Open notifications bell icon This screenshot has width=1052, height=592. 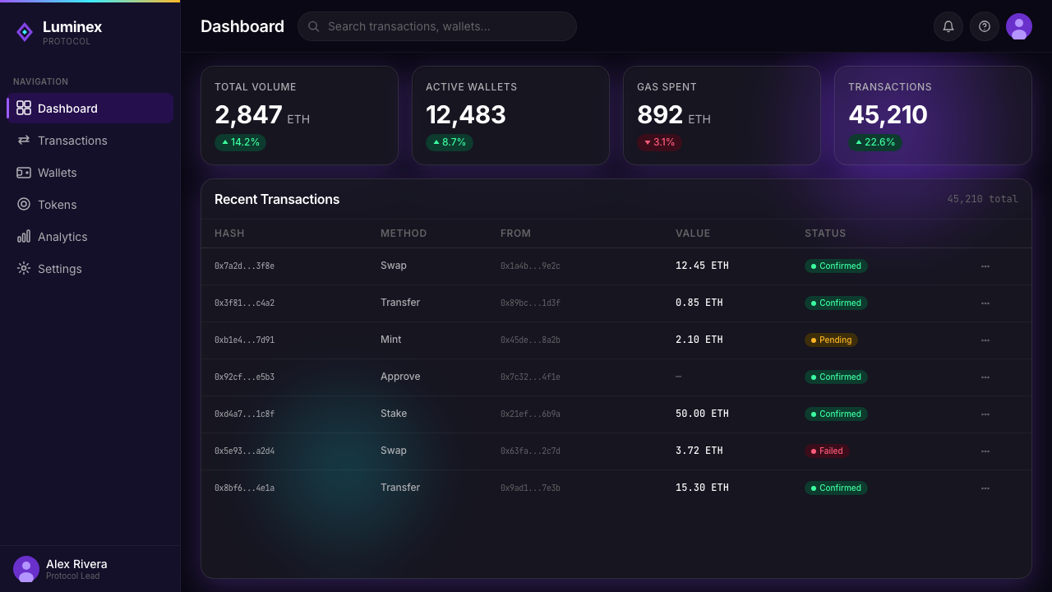click(x=948, y=26)
